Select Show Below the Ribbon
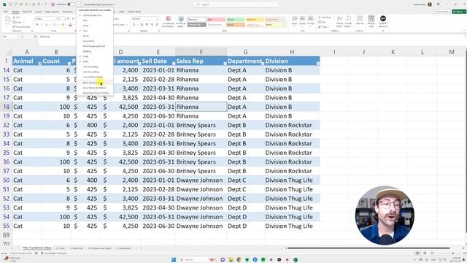Image resolution: width=467 pixels, height=263 pixels. coord(94,88)
